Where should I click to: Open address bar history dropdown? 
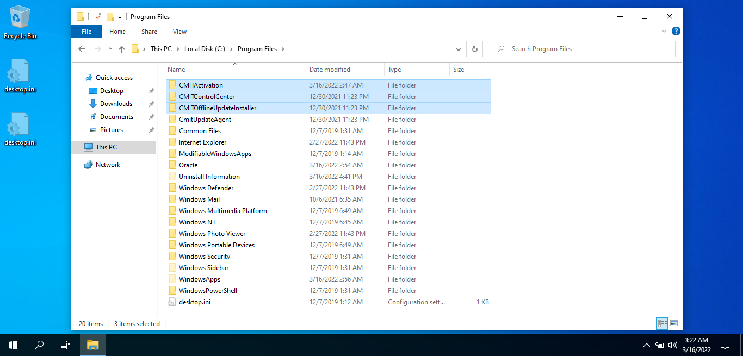coord(459,49)
